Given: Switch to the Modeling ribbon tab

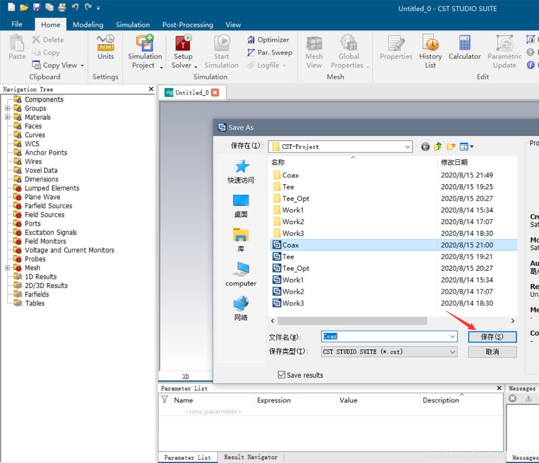Looking at the screenshot, I should [88, 25].
